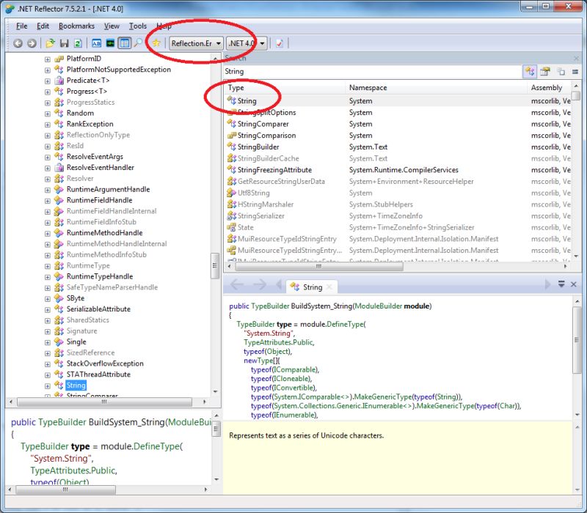
Task: Click the back navigation arrow on the toolbar
Action: pos(17,43)
